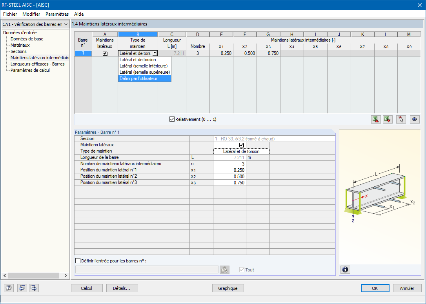The width and height of the screenshot is (426, 304).
Task: Select Matériaux in the navigation tree
Action: pyautogui.click(x=20, y=45)
